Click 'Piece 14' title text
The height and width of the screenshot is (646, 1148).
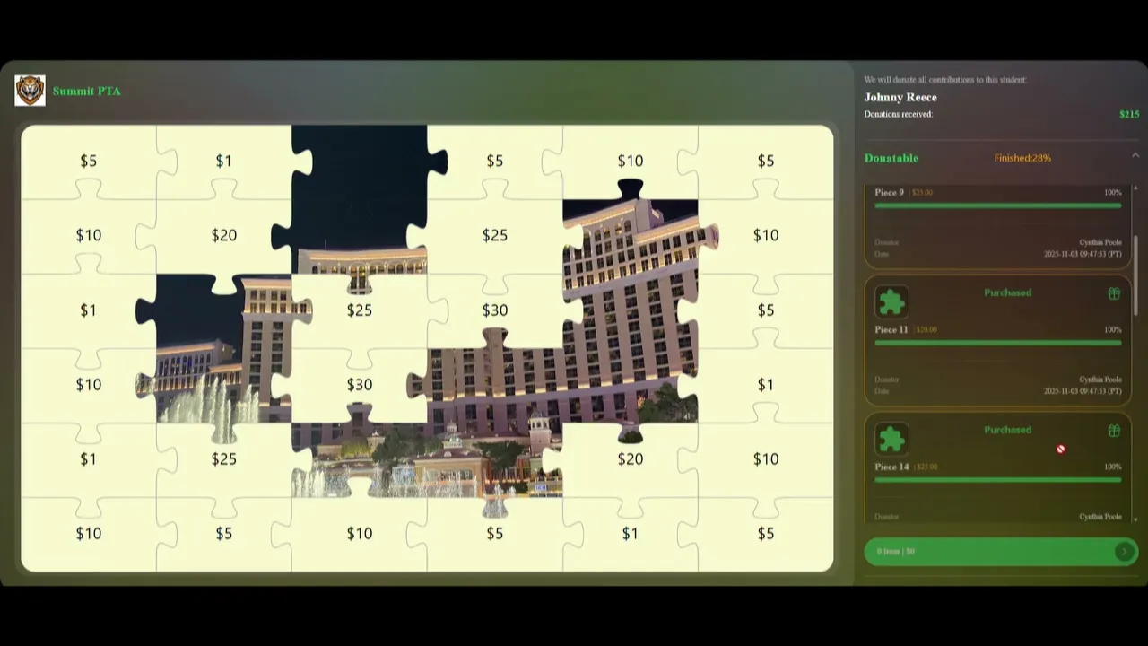click(891, 467)
